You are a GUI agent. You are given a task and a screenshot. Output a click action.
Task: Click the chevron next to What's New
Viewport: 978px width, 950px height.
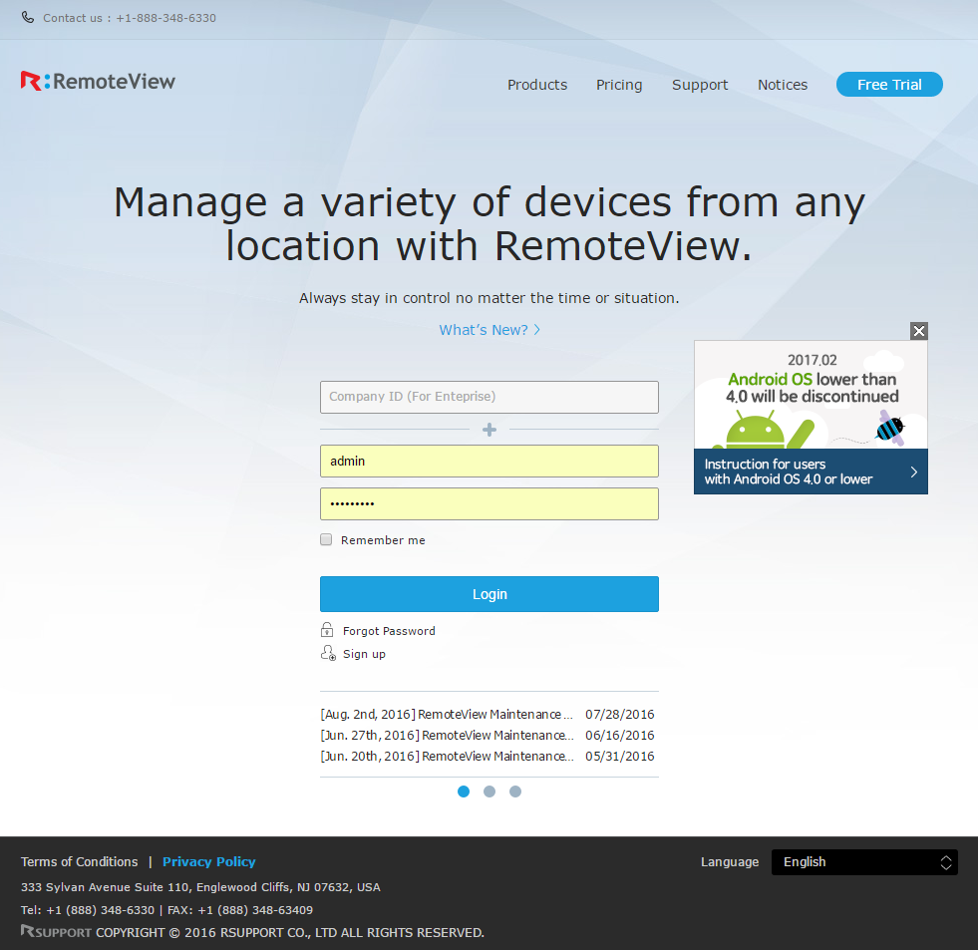[537, 329]
